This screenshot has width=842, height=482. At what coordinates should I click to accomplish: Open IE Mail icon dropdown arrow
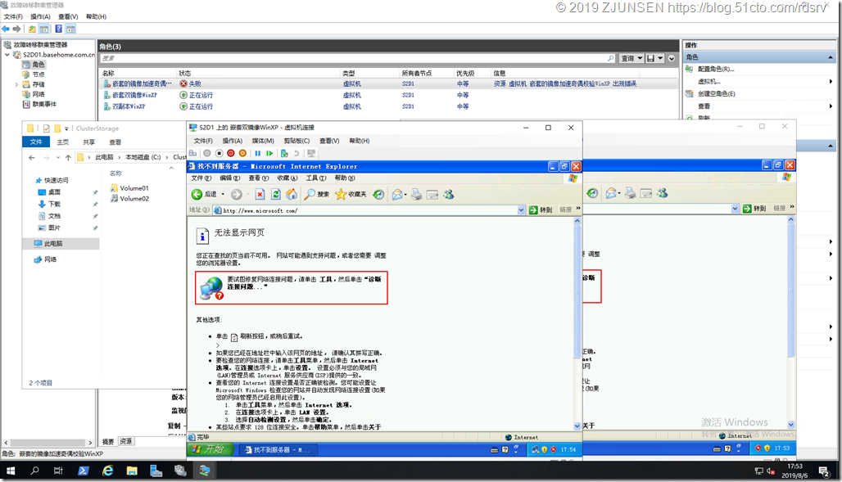pyautogui.click(x=405, y=194)
